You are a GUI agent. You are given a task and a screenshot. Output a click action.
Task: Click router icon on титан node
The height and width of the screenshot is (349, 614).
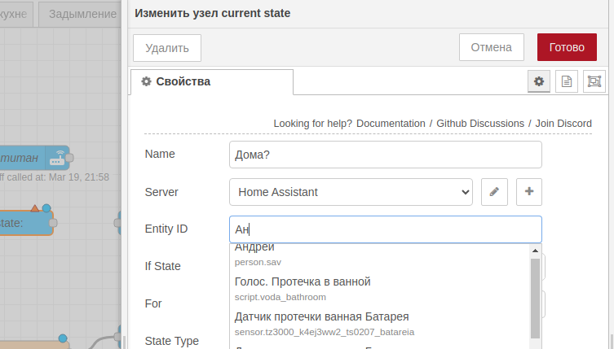[57, 157]
